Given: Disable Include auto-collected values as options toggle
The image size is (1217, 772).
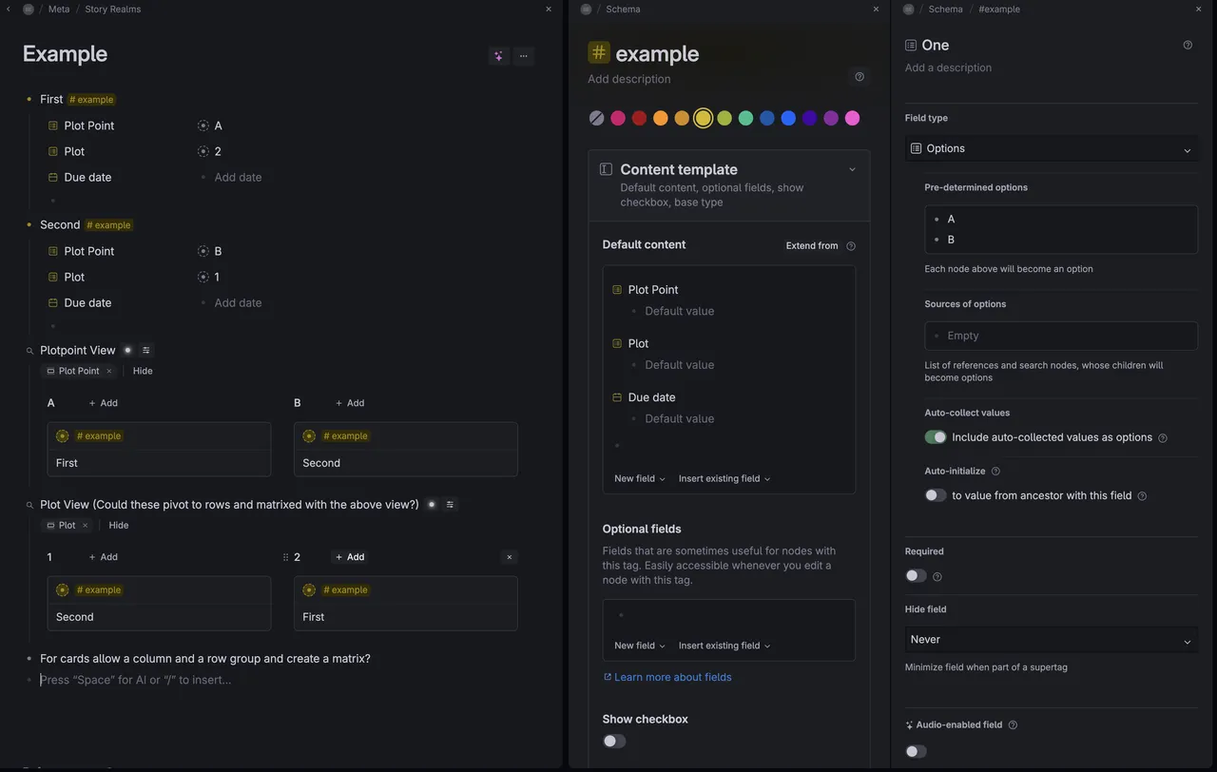Looking at the screenshot, I should click(936, 437).
